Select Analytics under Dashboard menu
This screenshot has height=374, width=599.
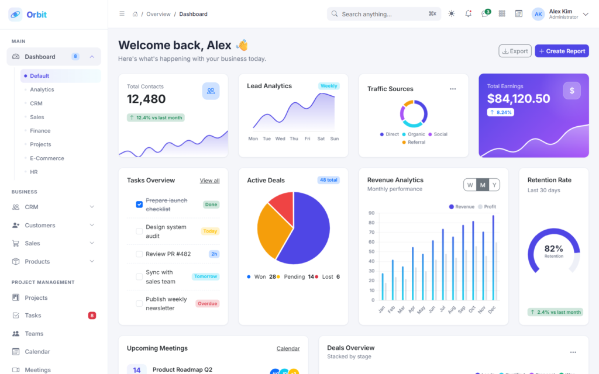[x=42, y=89]
